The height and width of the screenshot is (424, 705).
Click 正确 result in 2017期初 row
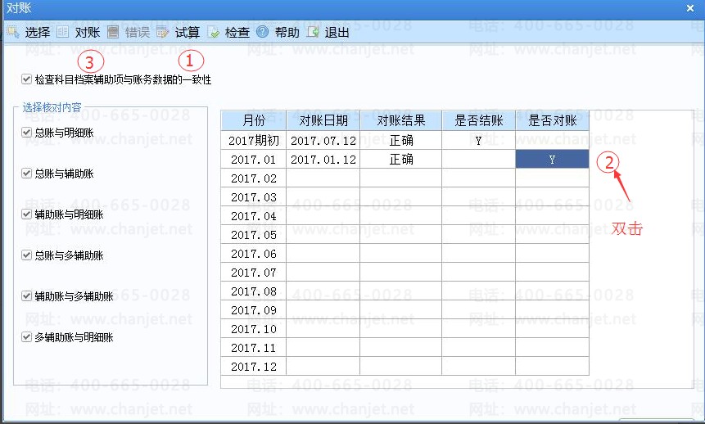pos(401,140)
